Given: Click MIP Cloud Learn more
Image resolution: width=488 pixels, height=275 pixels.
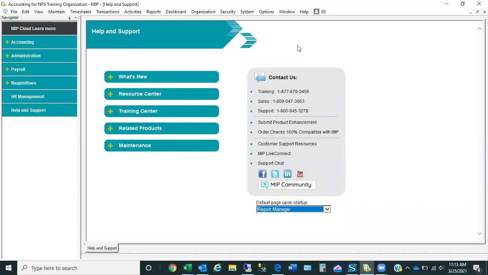Looking at the screenshot, I should tap(40, 29).
